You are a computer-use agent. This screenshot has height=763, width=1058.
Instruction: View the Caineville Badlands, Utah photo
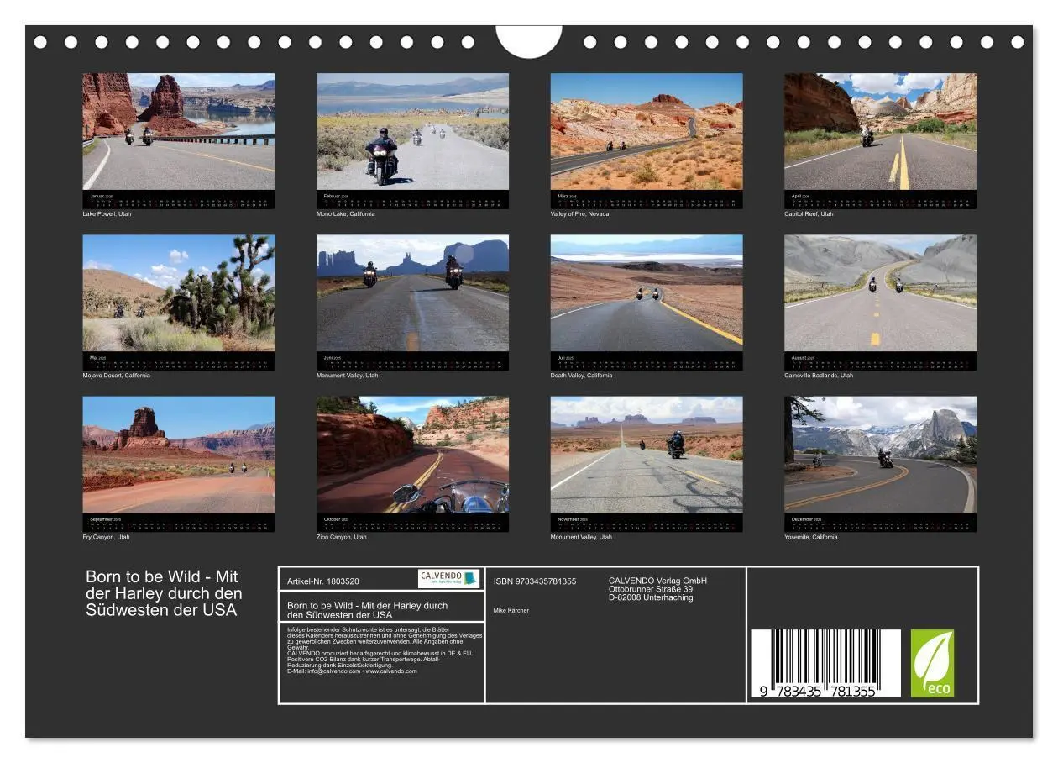pyautogui.click(x=880, y=292)
